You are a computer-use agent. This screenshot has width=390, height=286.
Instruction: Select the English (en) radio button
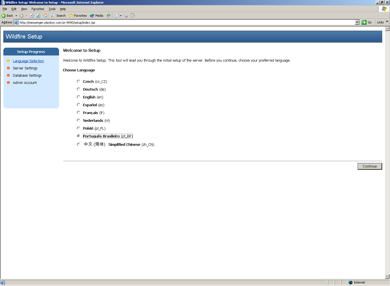(x=79, y=97)
